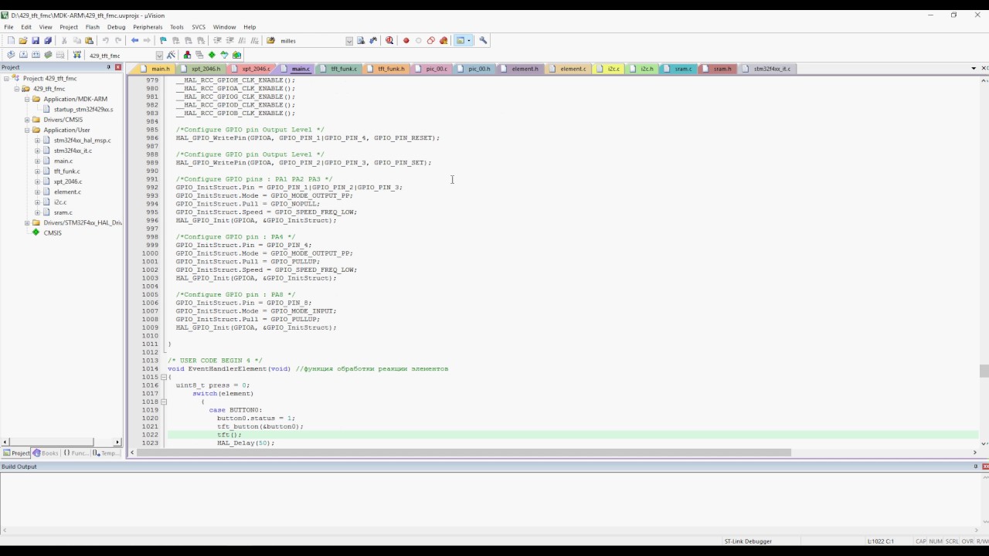The height and width of the screenshot is (556, 989).
Task: Open the File menu
Action: pos(8,27)
